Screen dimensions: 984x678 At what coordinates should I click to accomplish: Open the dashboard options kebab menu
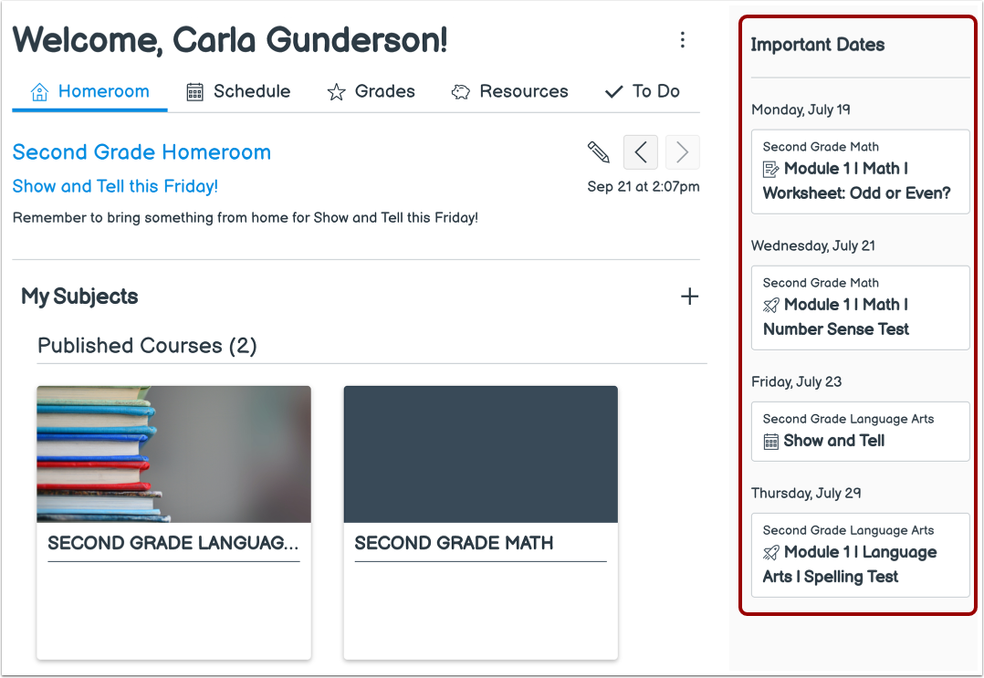(x=682, y=40)
